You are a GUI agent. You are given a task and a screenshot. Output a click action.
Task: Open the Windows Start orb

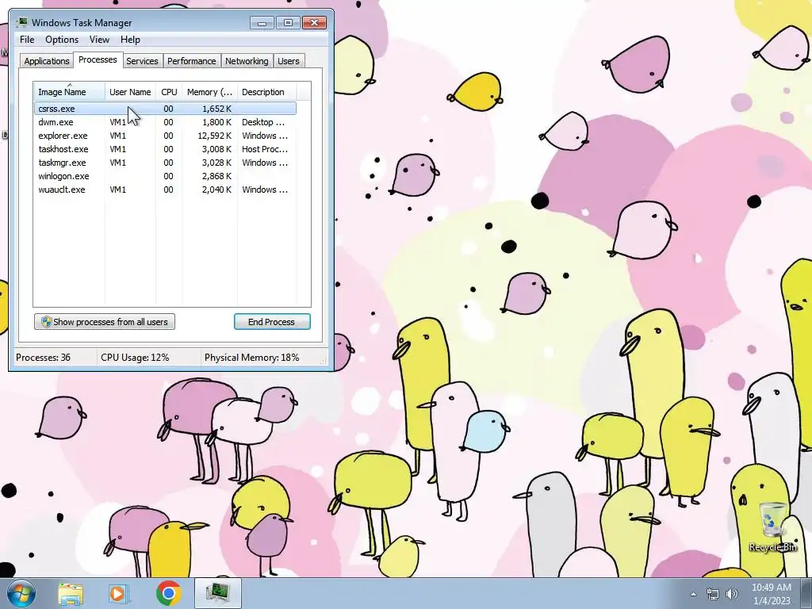(21, 593)
